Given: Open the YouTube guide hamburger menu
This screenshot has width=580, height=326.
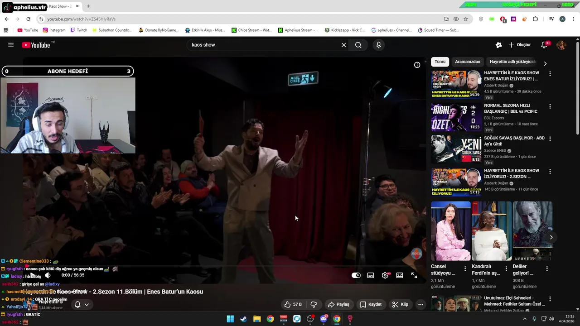Looking at the screenshot, I should point(11,45).
